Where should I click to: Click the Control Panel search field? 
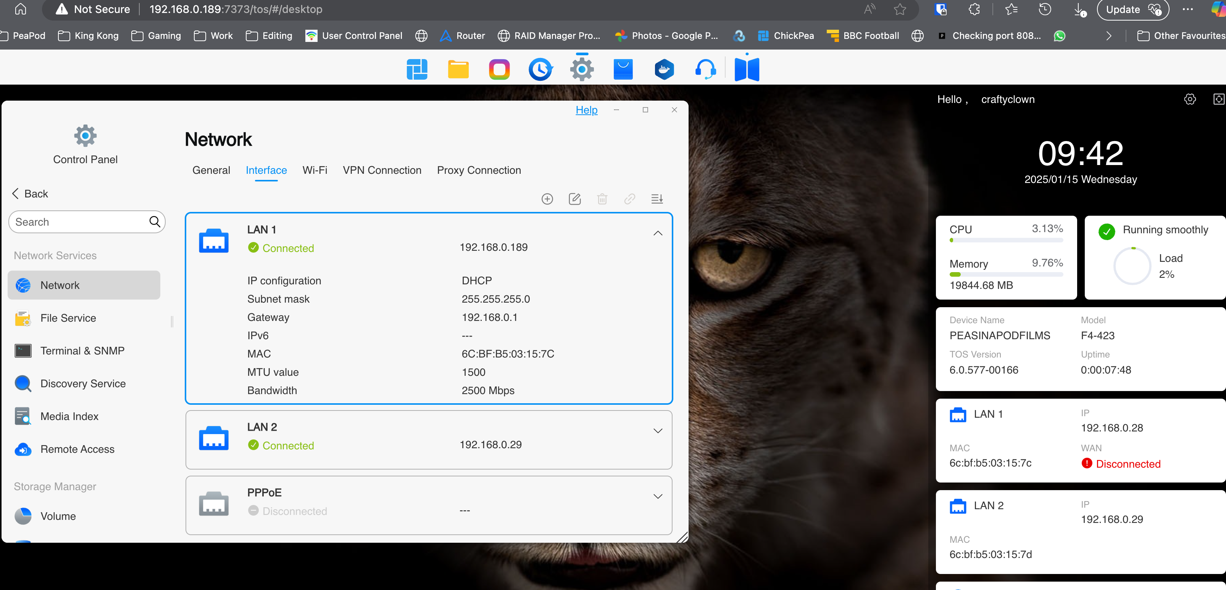[79, 222]
